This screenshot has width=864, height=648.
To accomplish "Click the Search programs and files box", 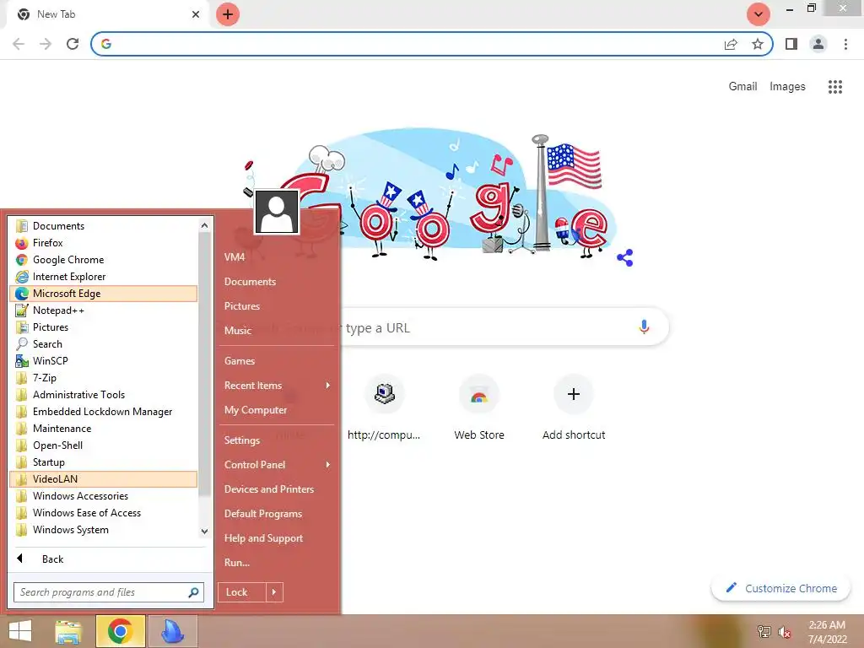I will (x=109, y=592).
